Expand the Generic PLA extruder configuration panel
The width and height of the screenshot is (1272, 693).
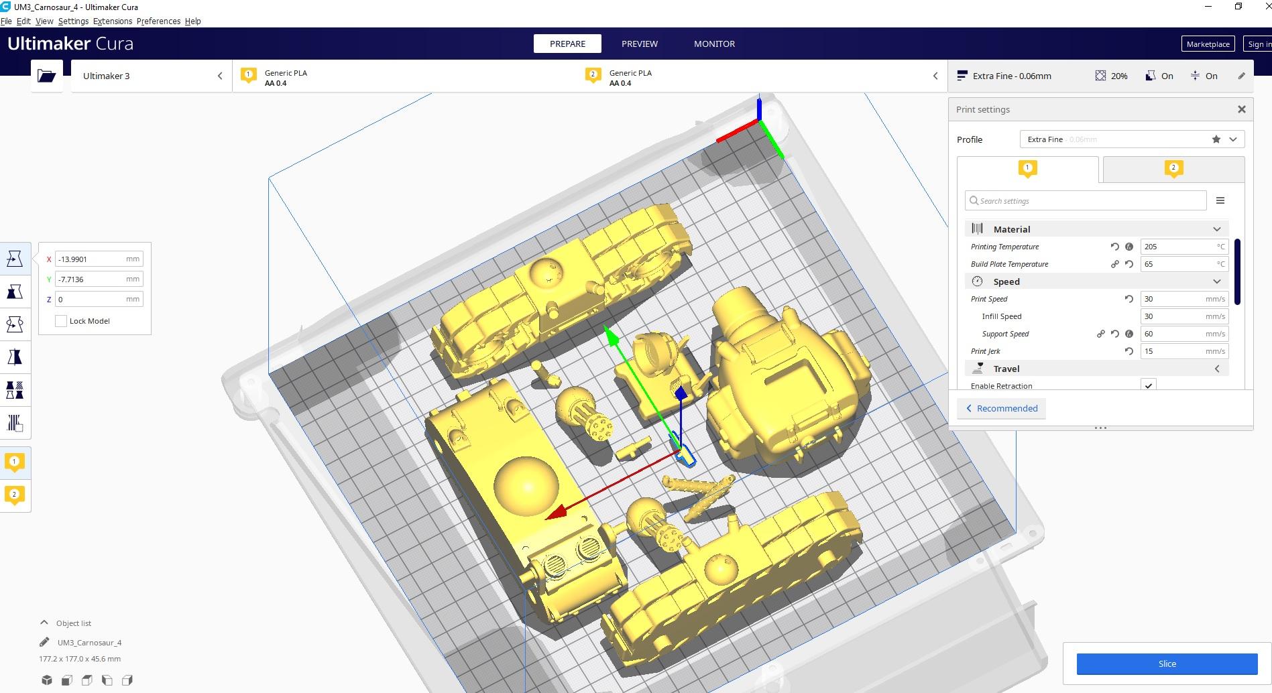point(590,76)
